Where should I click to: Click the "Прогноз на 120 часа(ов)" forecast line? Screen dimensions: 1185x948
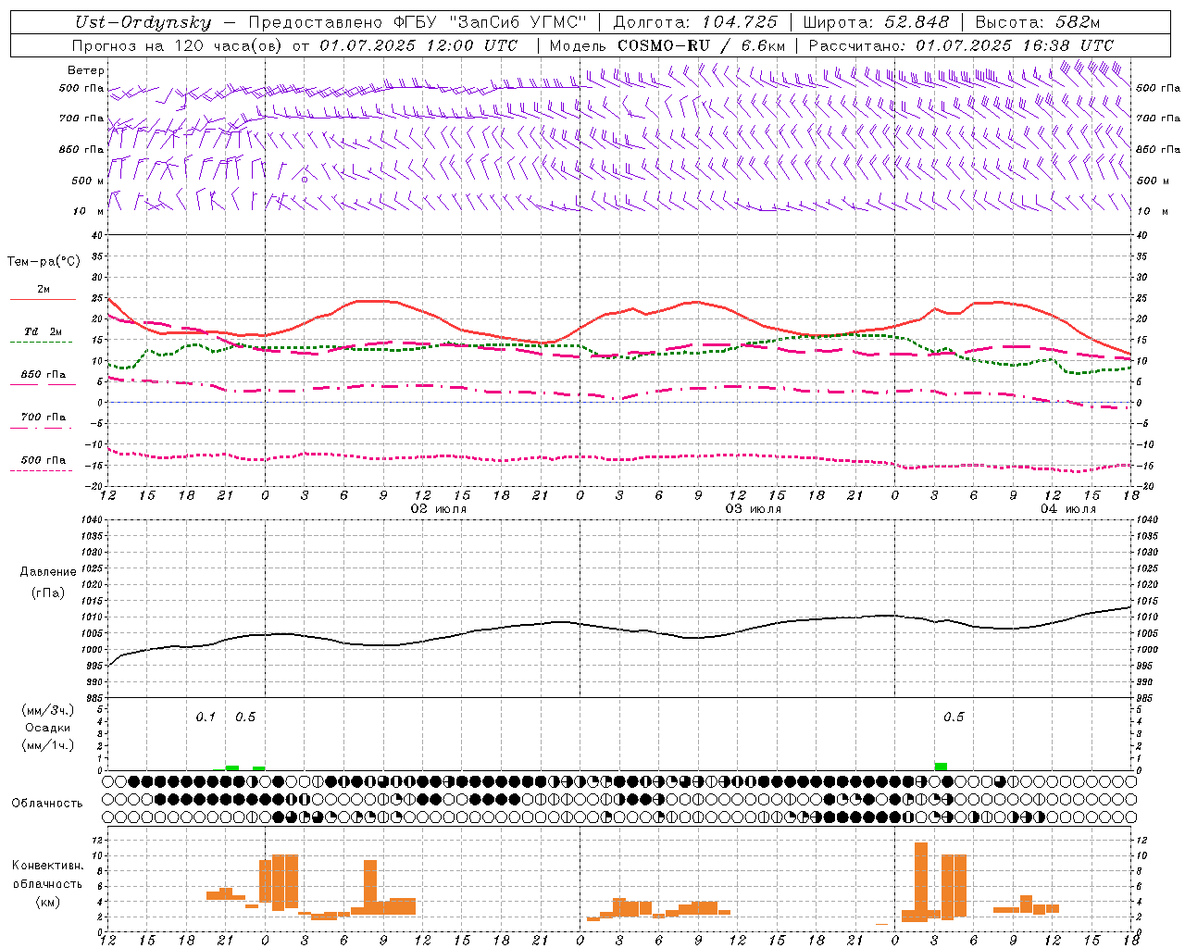point(295,45)
